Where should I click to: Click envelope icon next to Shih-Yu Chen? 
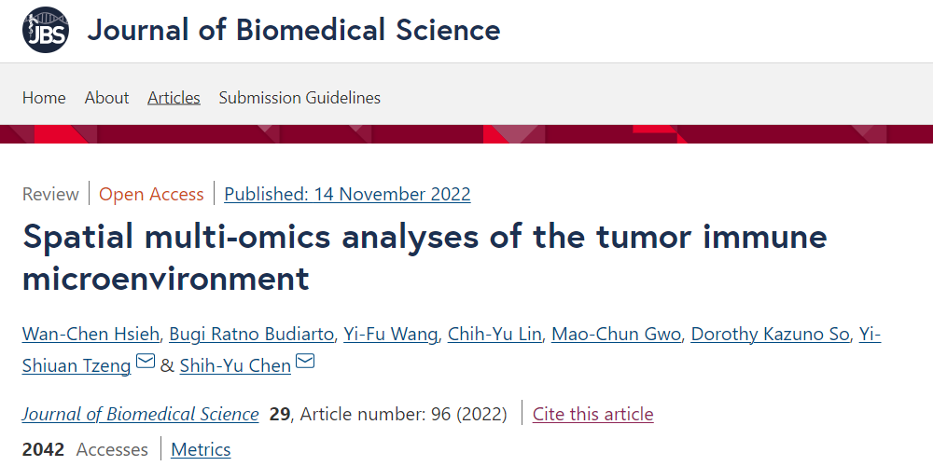click(x=305, y=362)
